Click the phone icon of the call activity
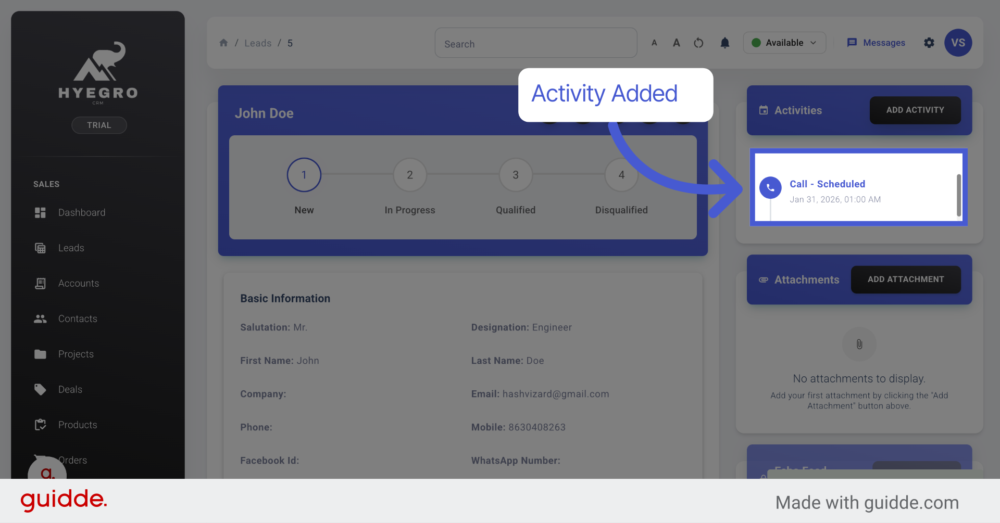1000x523 pixels. click(x=770, y=188)
